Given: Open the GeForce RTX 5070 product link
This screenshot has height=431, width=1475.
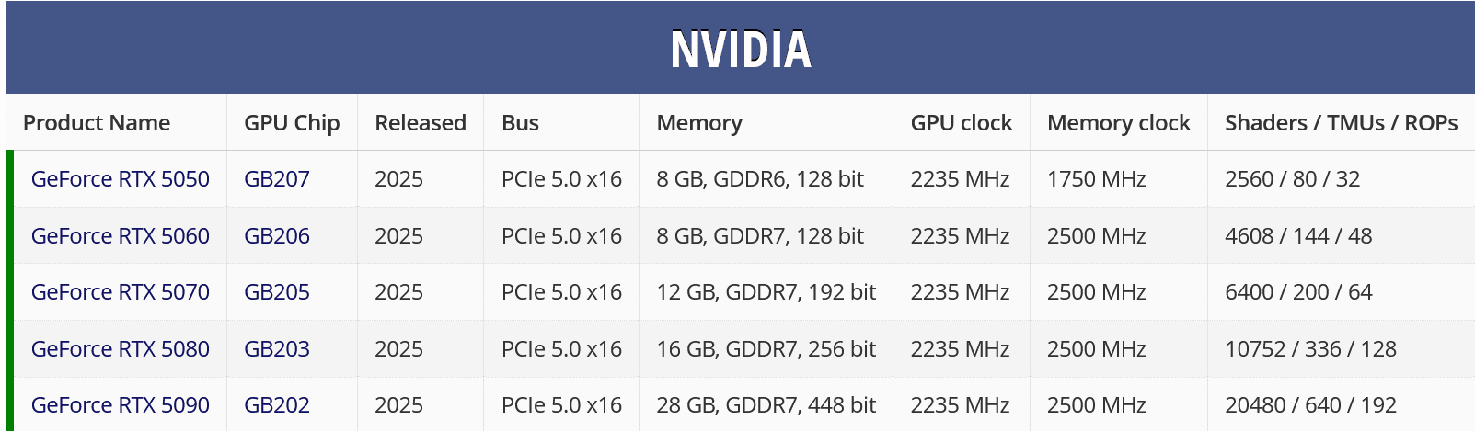Looking at the screenshot, I should tap(120, 292).
